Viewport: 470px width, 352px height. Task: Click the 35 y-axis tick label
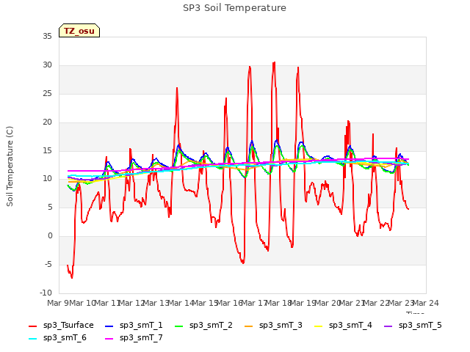(x=47, y=37)
